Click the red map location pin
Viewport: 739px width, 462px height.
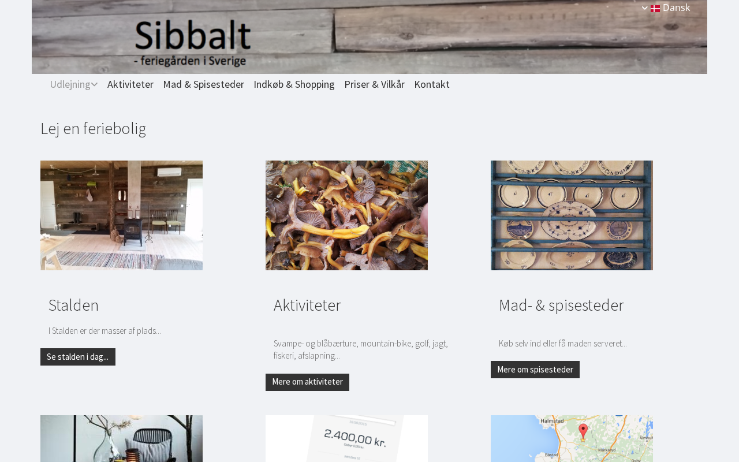coord(583,431)
